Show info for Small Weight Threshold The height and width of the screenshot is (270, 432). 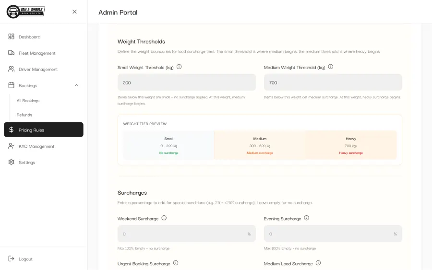[x=179, y=67]
